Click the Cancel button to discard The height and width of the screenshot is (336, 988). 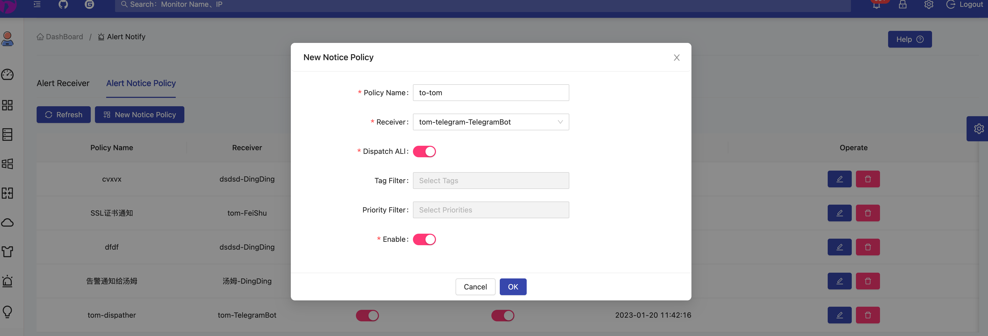[475, 286]
